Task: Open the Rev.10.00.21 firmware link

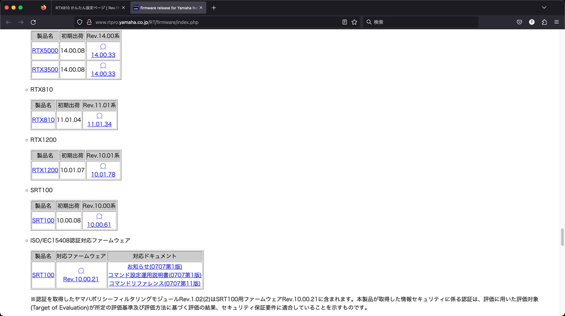Action: pos(81,279)
